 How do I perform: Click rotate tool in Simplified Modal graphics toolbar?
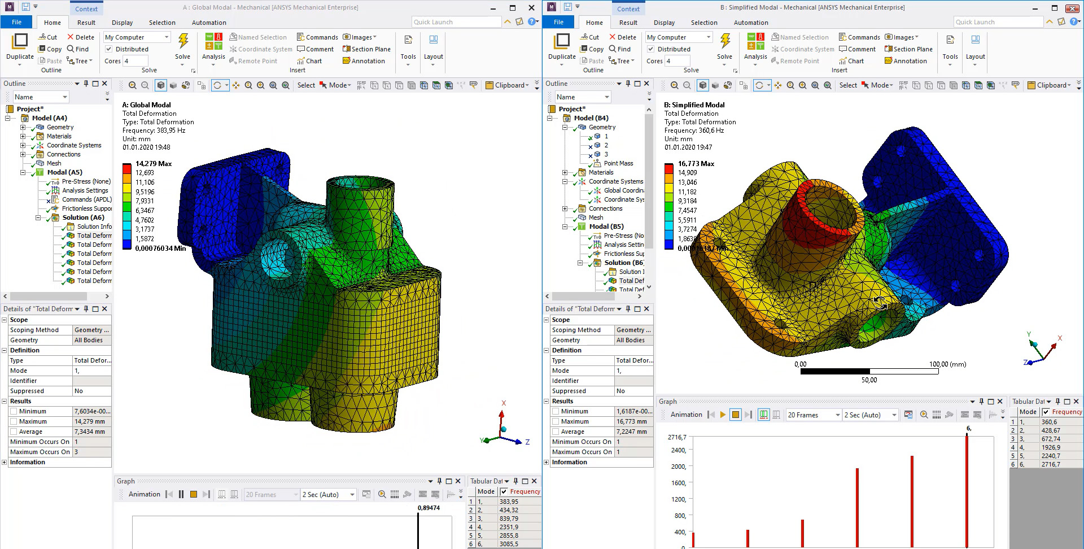pos(759,85)
